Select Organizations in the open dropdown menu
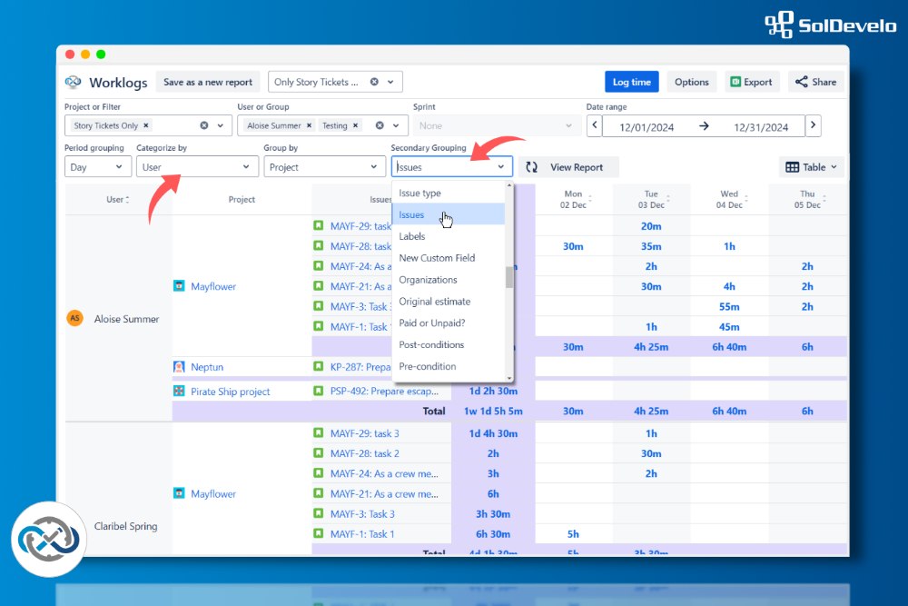 pyautogui.click(x=428, y=280)
